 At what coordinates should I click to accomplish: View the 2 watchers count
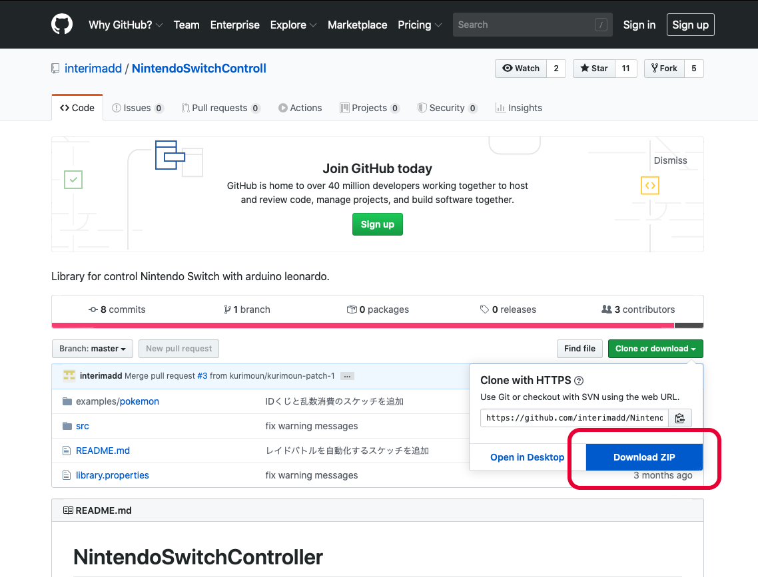click(x=556, y=69)
